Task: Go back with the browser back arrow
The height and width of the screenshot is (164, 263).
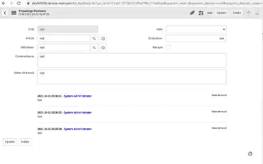Action: pyautogui.click(x=3, y=3)
